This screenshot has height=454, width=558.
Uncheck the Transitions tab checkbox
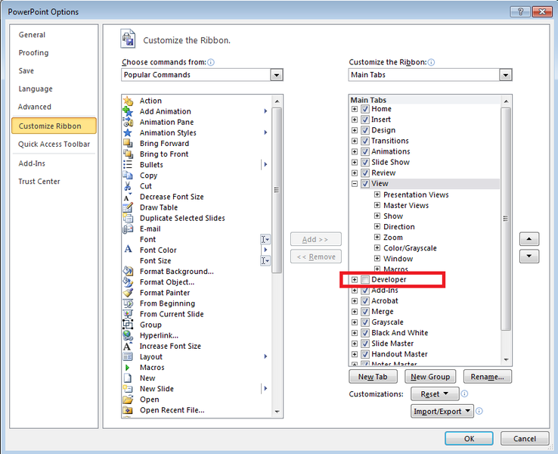coord(366,141)
